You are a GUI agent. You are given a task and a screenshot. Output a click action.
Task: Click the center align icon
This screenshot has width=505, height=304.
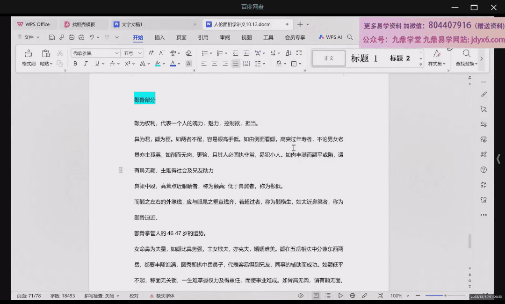(215, 64)
